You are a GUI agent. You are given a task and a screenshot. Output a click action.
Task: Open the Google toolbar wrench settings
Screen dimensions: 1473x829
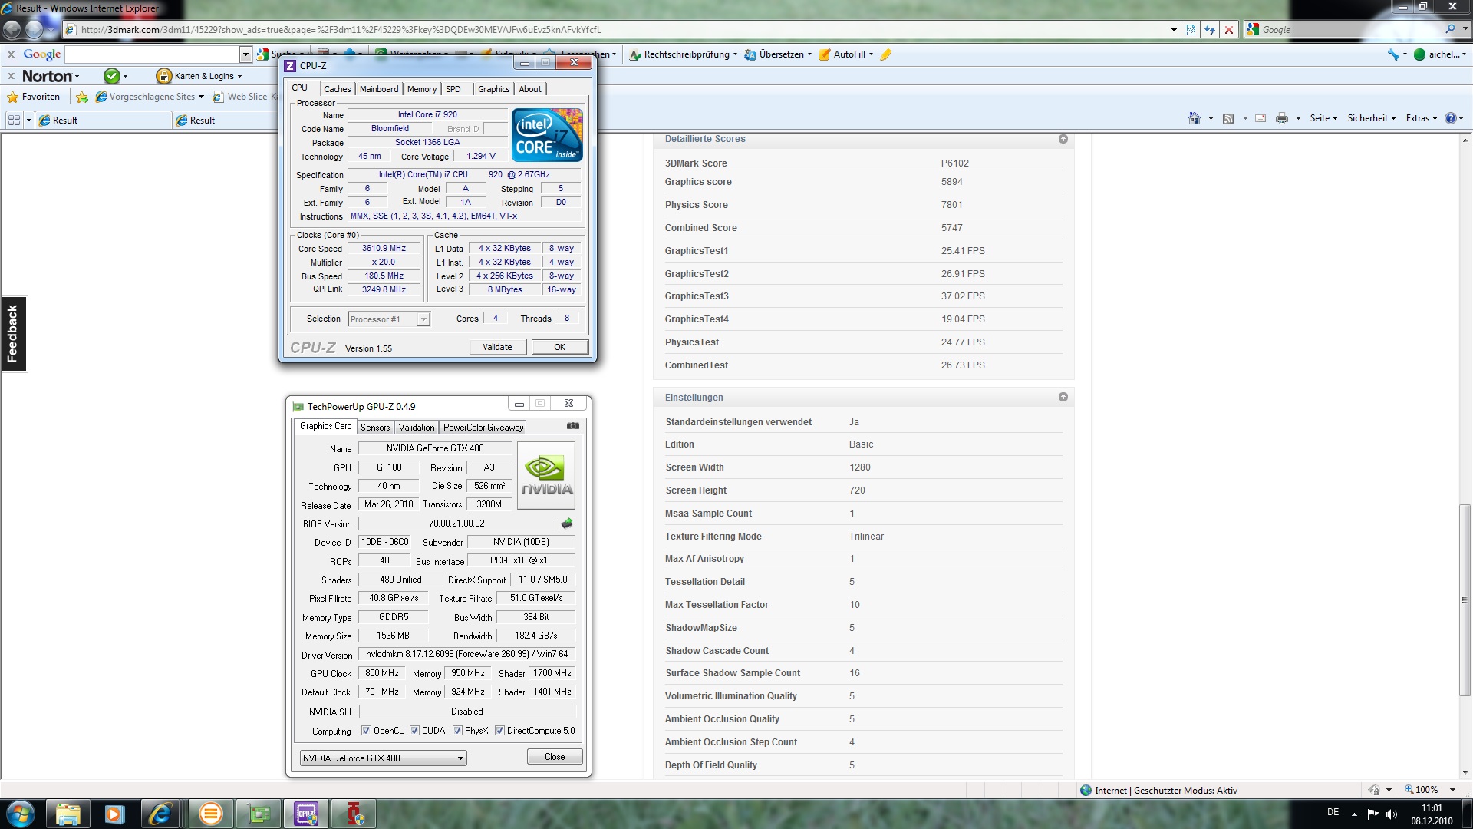tap(1393, 54)
